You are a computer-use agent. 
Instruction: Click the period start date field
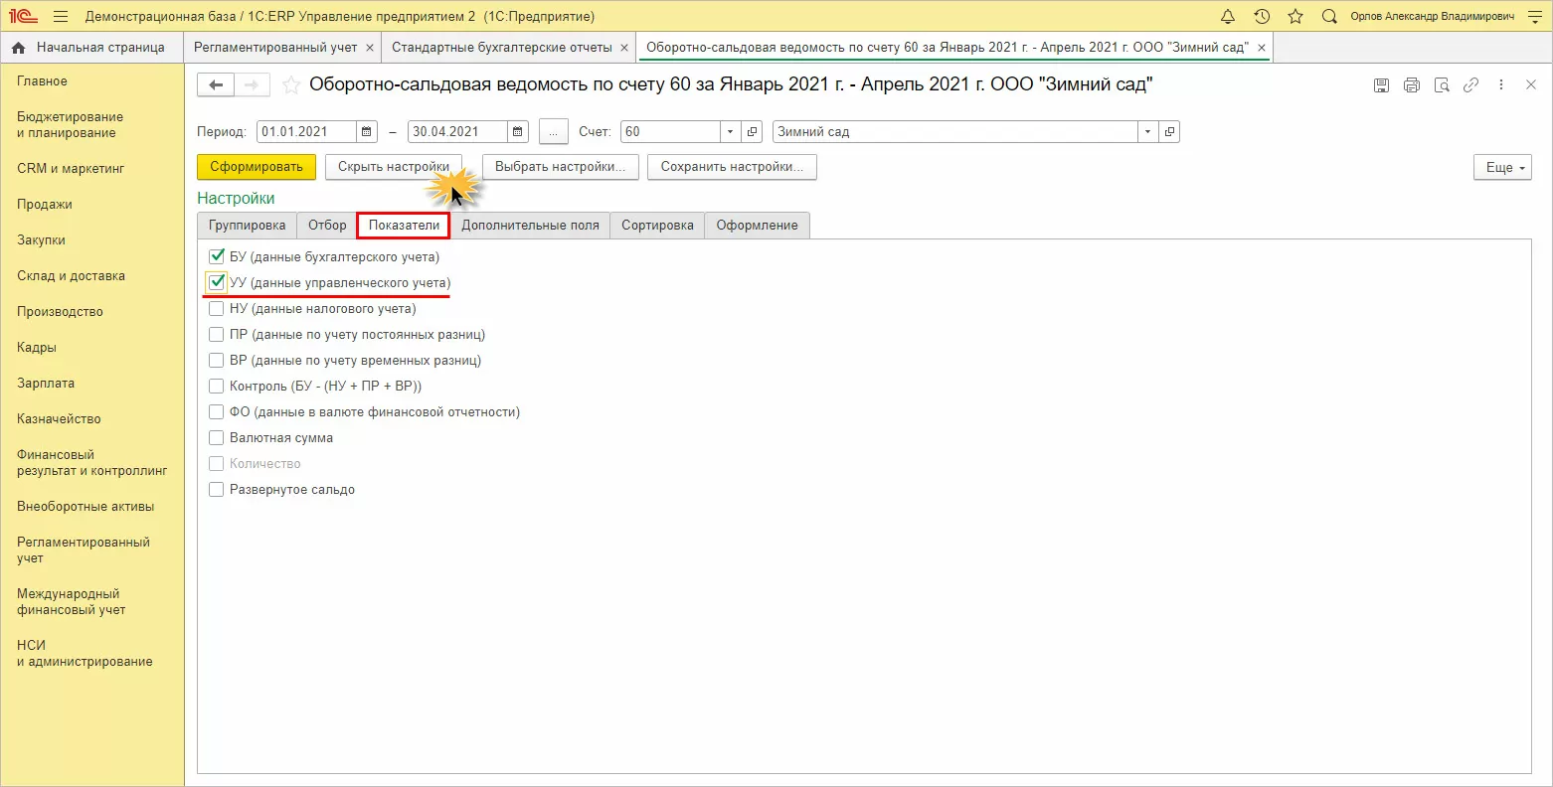[306, 131]
